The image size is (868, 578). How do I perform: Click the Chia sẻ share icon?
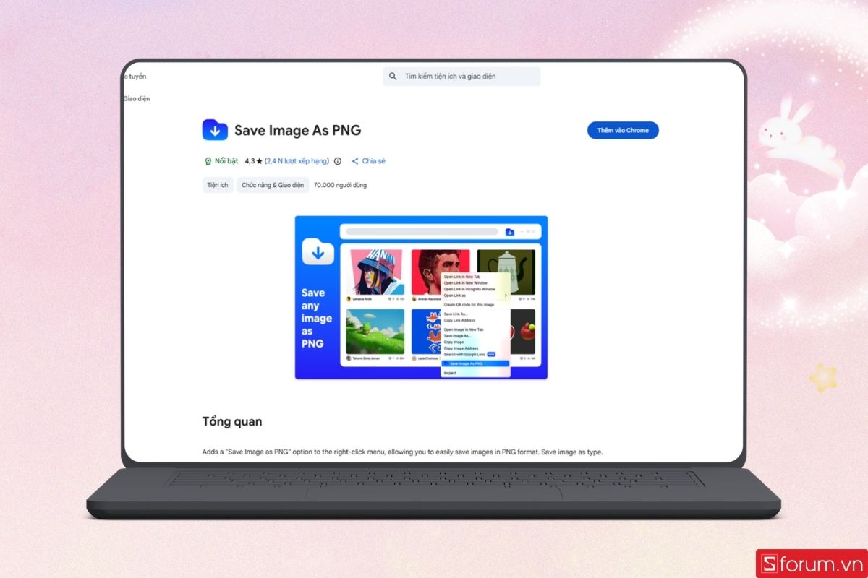click(355, 161)
